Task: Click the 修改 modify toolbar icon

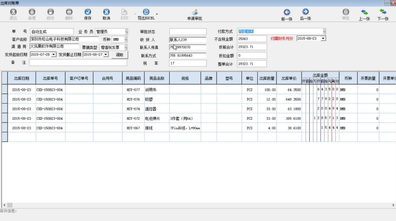Action: (50, 12)
